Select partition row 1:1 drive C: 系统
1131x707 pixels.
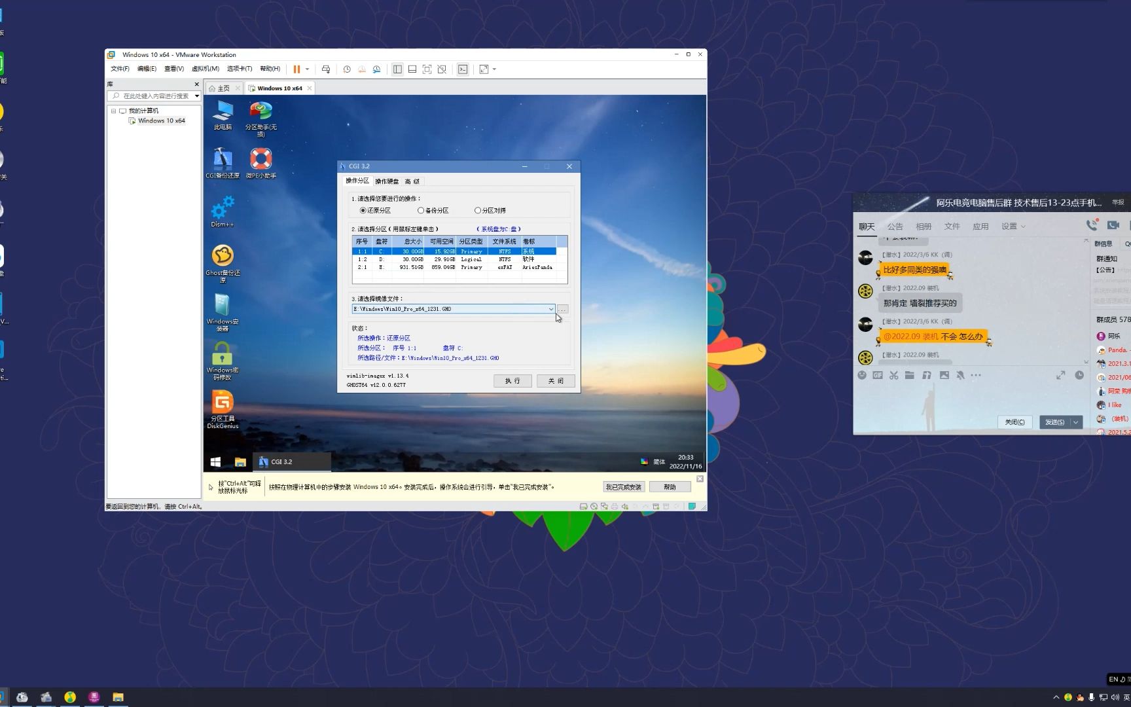pos(454,251)
